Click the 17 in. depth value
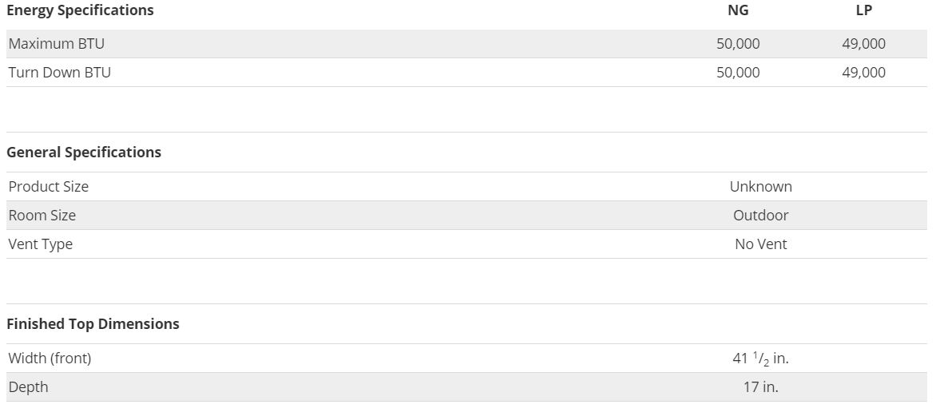 (760, 387)
